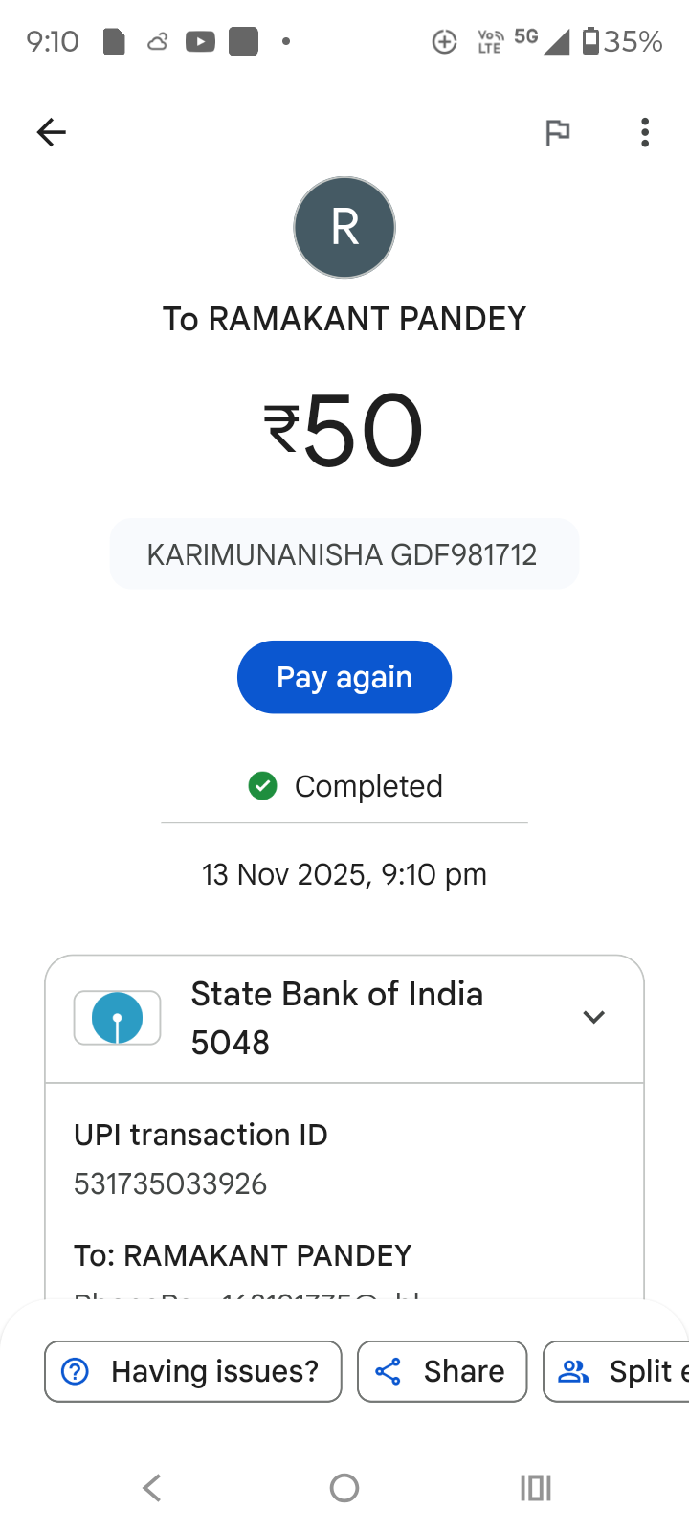This screenshot has height=1532, width=689.
Task: Tap the ₹50 payment amount
Action: coord(344,431)
